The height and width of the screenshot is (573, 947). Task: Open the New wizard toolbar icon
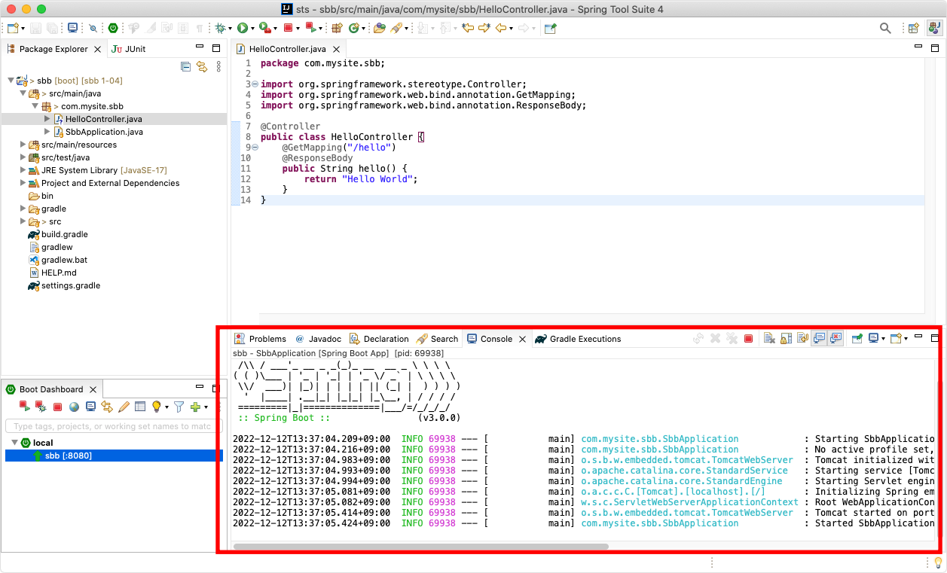(x=12, y=28)
